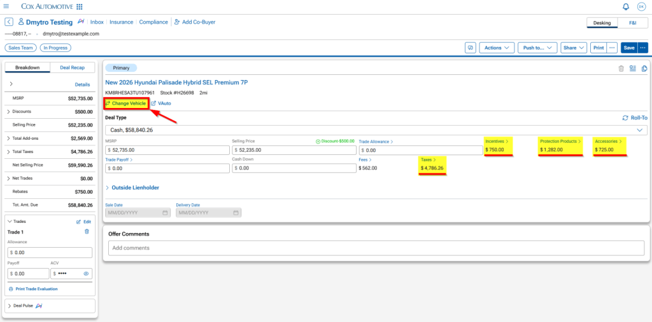Delete the primary vehicle offer trash icon

click(621, 69)
